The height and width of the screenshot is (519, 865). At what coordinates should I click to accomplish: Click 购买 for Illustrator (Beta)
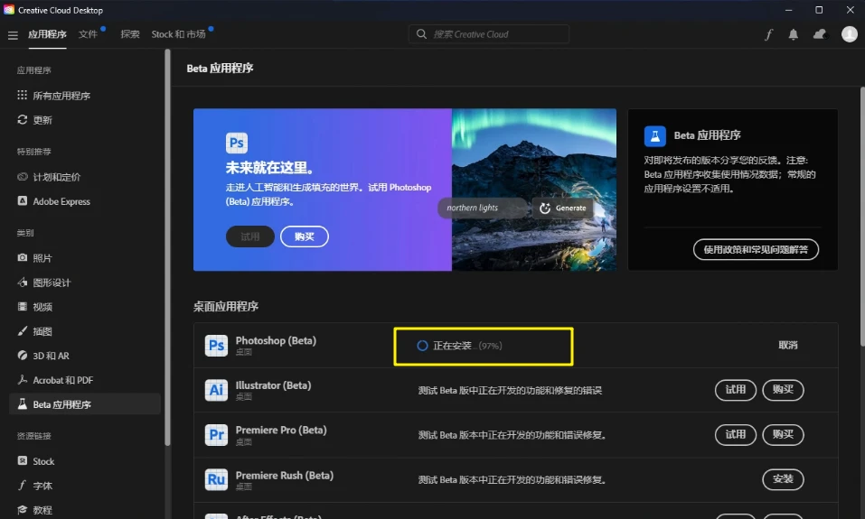tap(783, 390)
